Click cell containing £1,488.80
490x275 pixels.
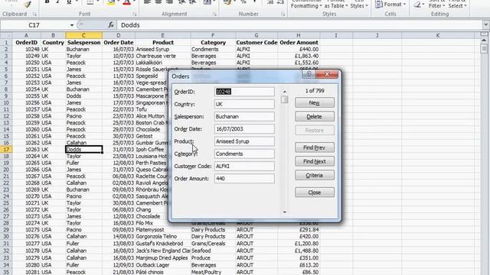tap(299, 251)
